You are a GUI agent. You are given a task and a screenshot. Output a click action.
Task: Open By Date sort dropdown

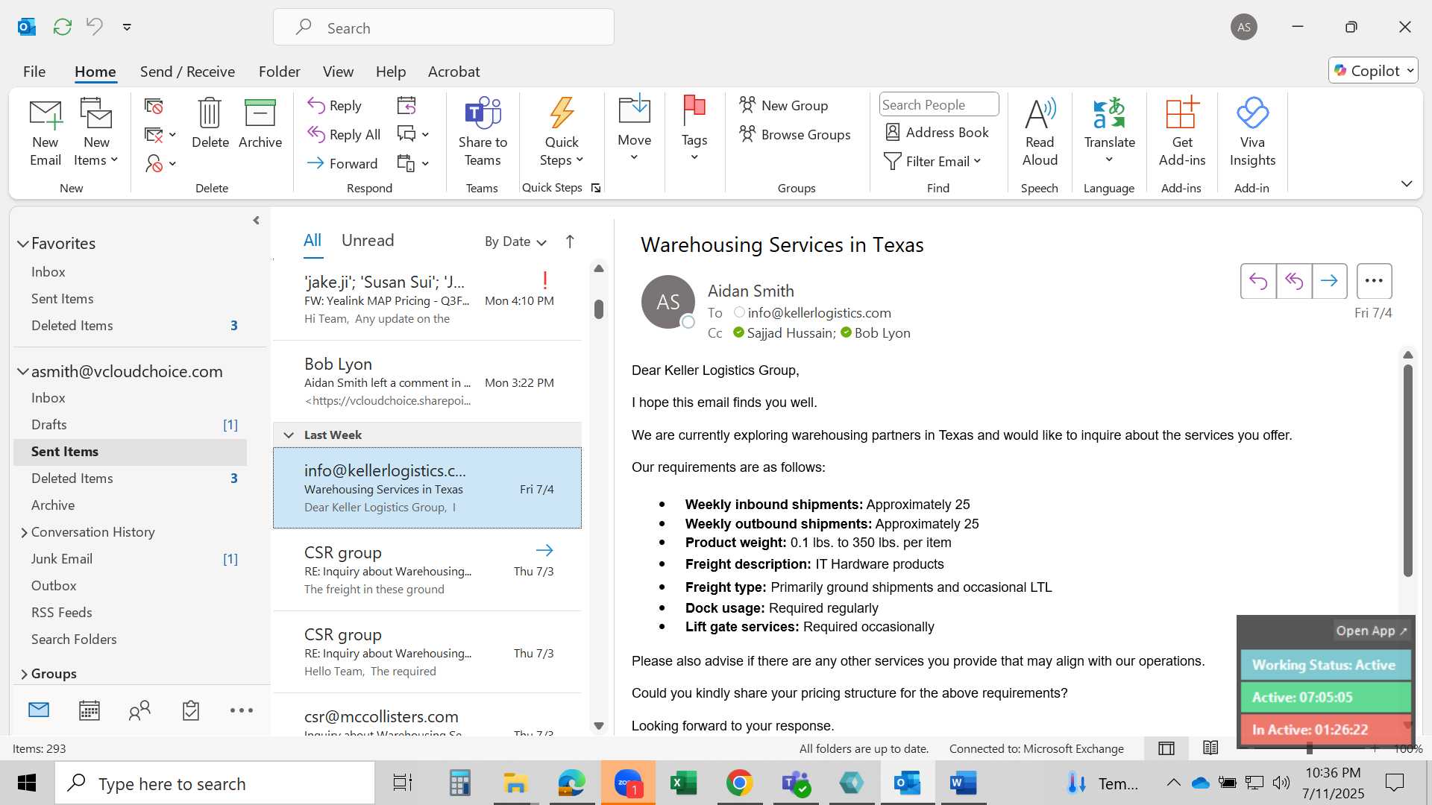[515, 241]
